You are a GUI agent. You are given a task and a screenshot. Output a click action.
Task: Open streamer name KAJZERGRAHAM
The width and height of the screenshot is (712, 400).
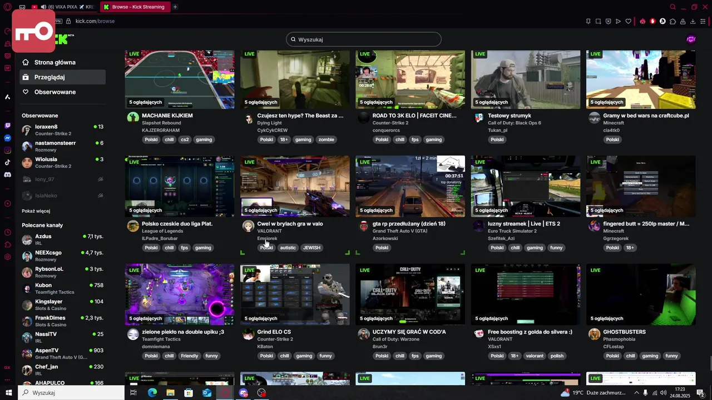161,130
